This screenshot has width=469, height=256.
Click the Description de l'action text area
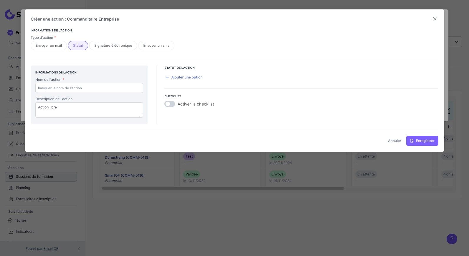click(x=89, y=110)
